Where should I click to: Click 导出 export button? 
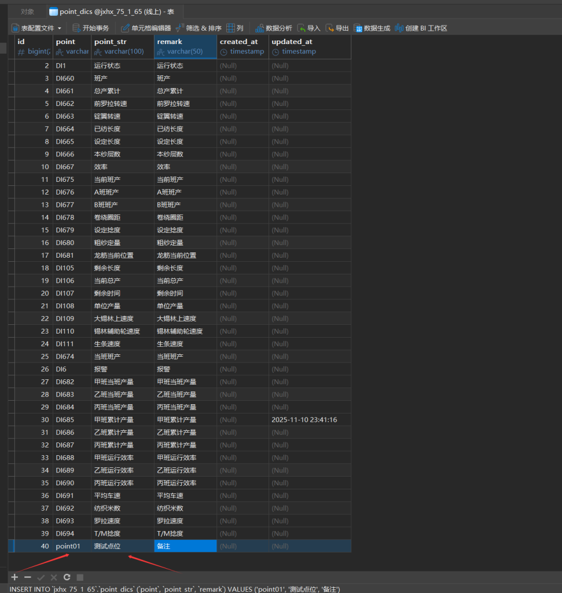pos(337,28)
